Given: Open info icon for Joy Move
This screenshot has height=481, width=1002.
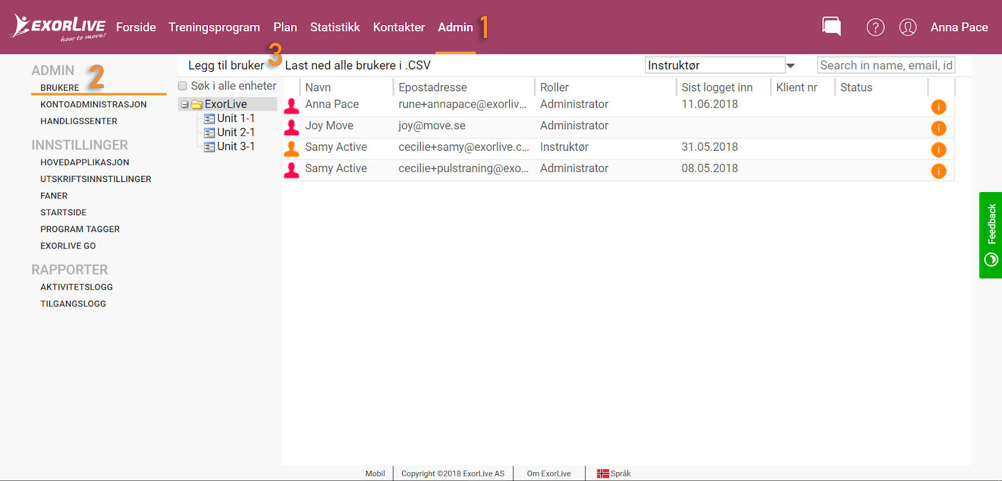Looking at the screenshot, I should 939,128.
